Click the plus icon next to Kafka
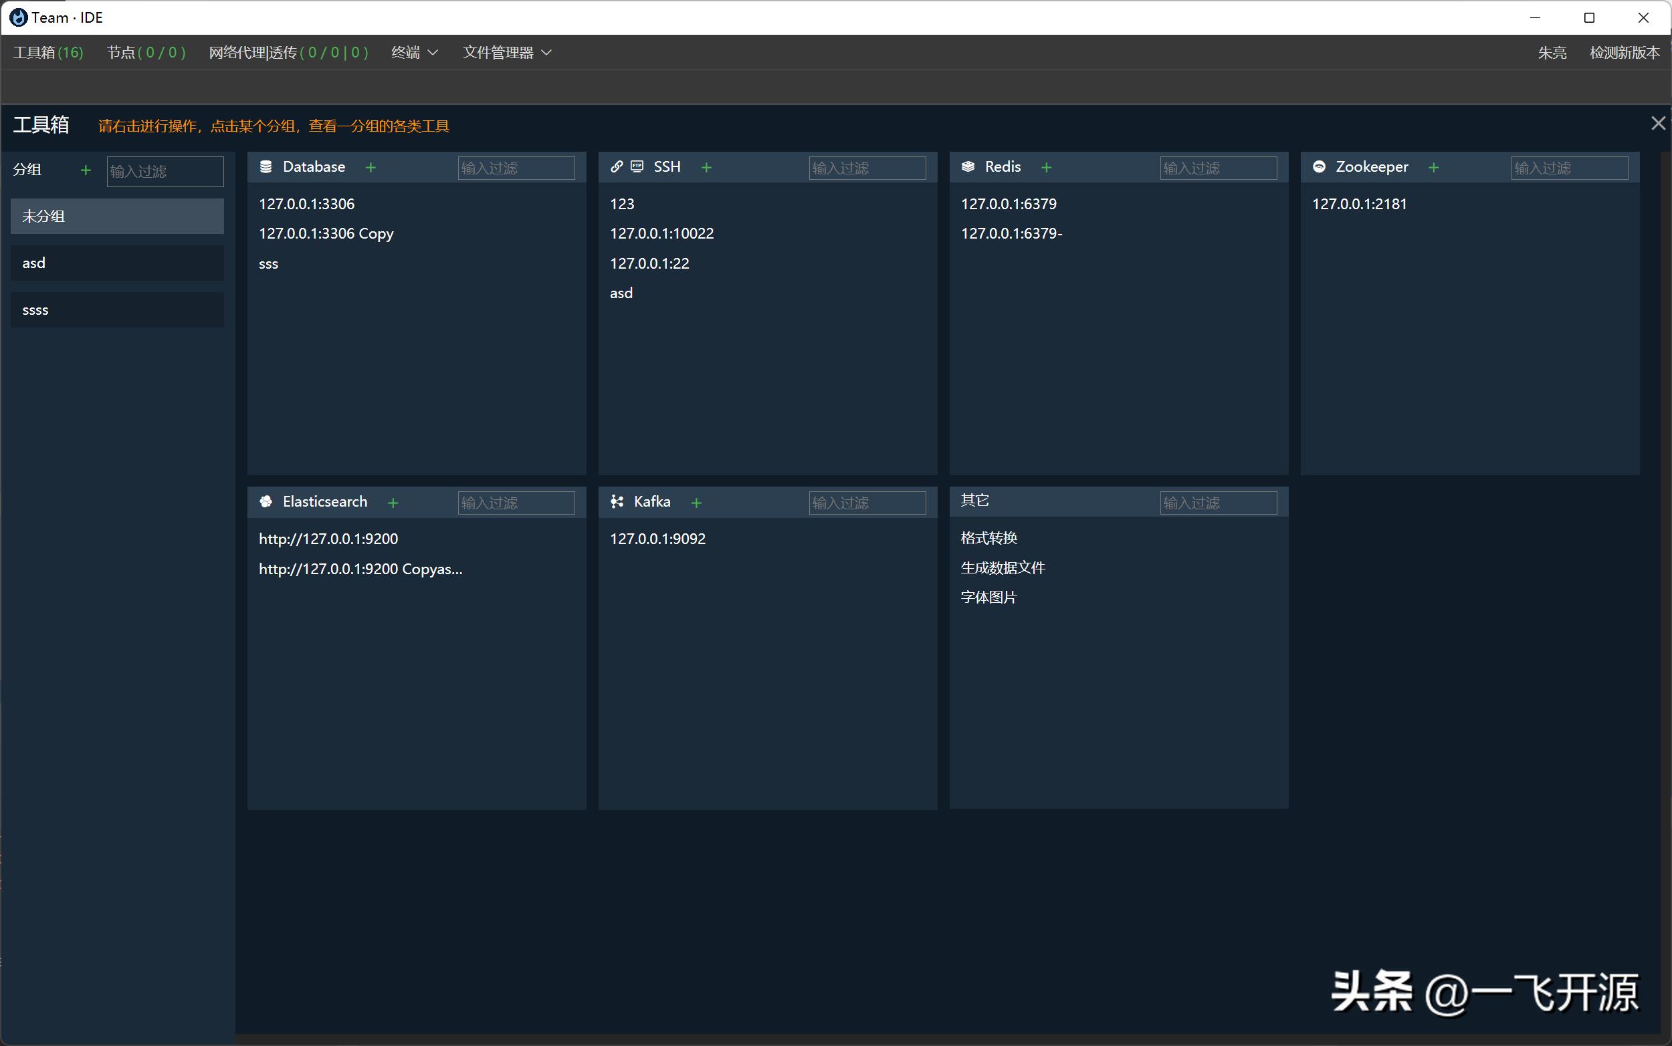This screenshot has width=1672, height=1046. 696,503
